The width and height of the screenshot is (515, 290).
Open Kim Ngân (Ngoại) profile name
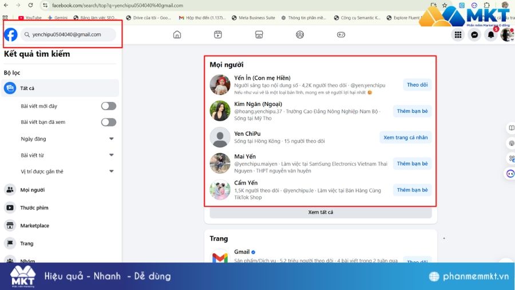(x=258, y=104)
